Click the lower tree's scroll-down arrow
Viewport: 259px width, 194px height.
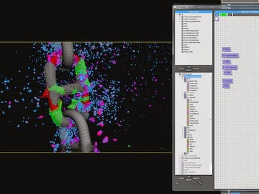pyautogui.click(x=211, y=173)
